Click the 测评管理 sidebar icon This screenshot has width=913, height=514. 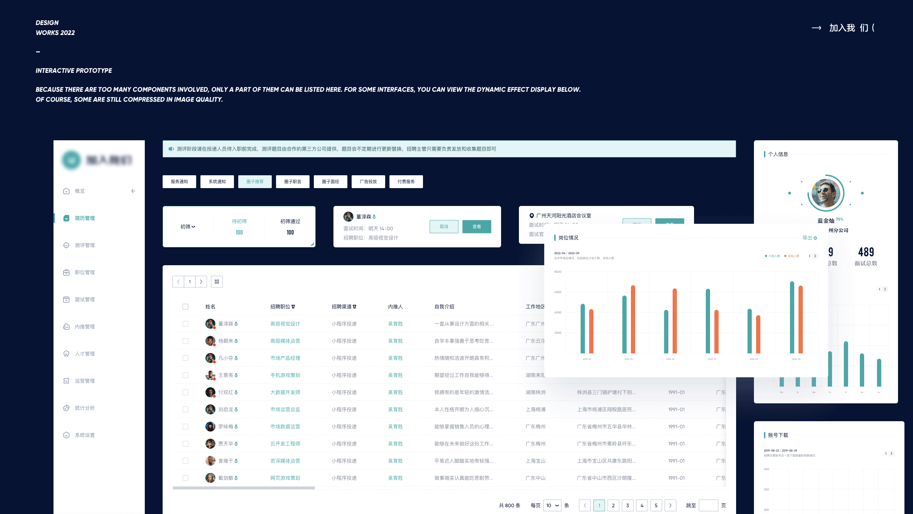click(x=66, y=245)
